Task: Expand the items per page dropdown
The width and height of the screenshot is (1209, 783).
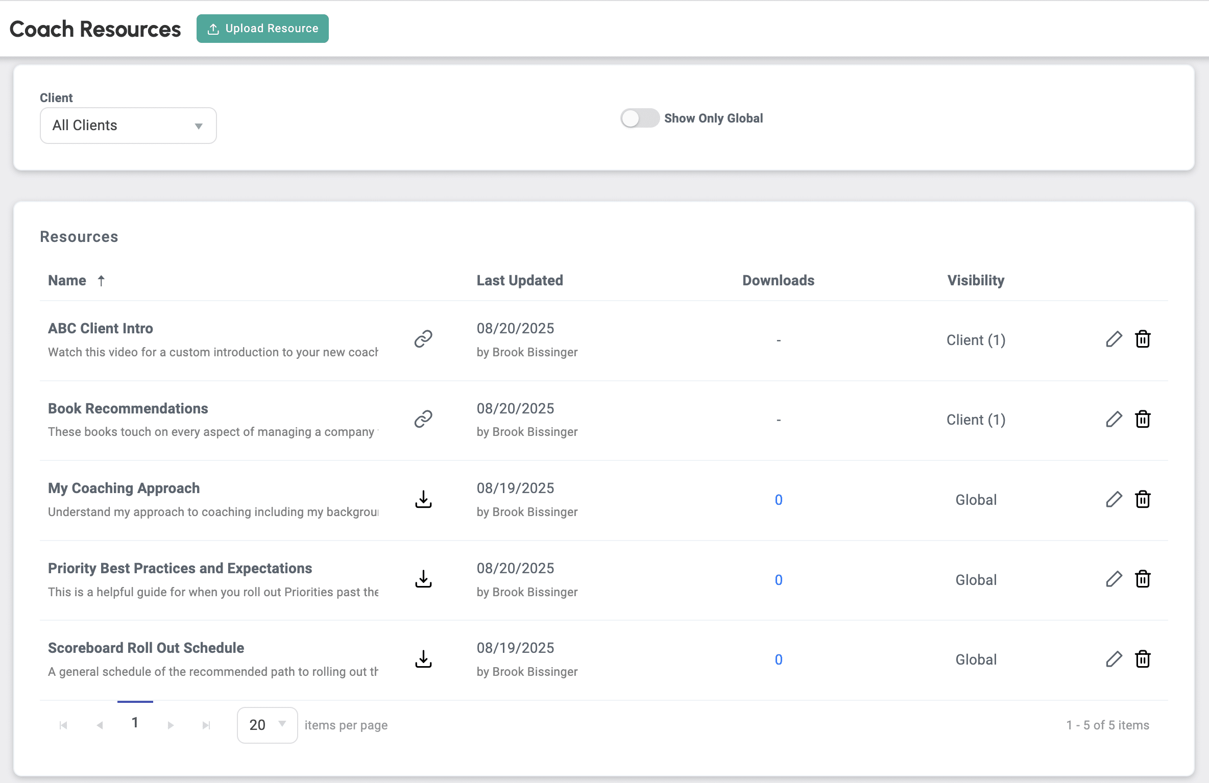Action: click(x=267, y=725)
